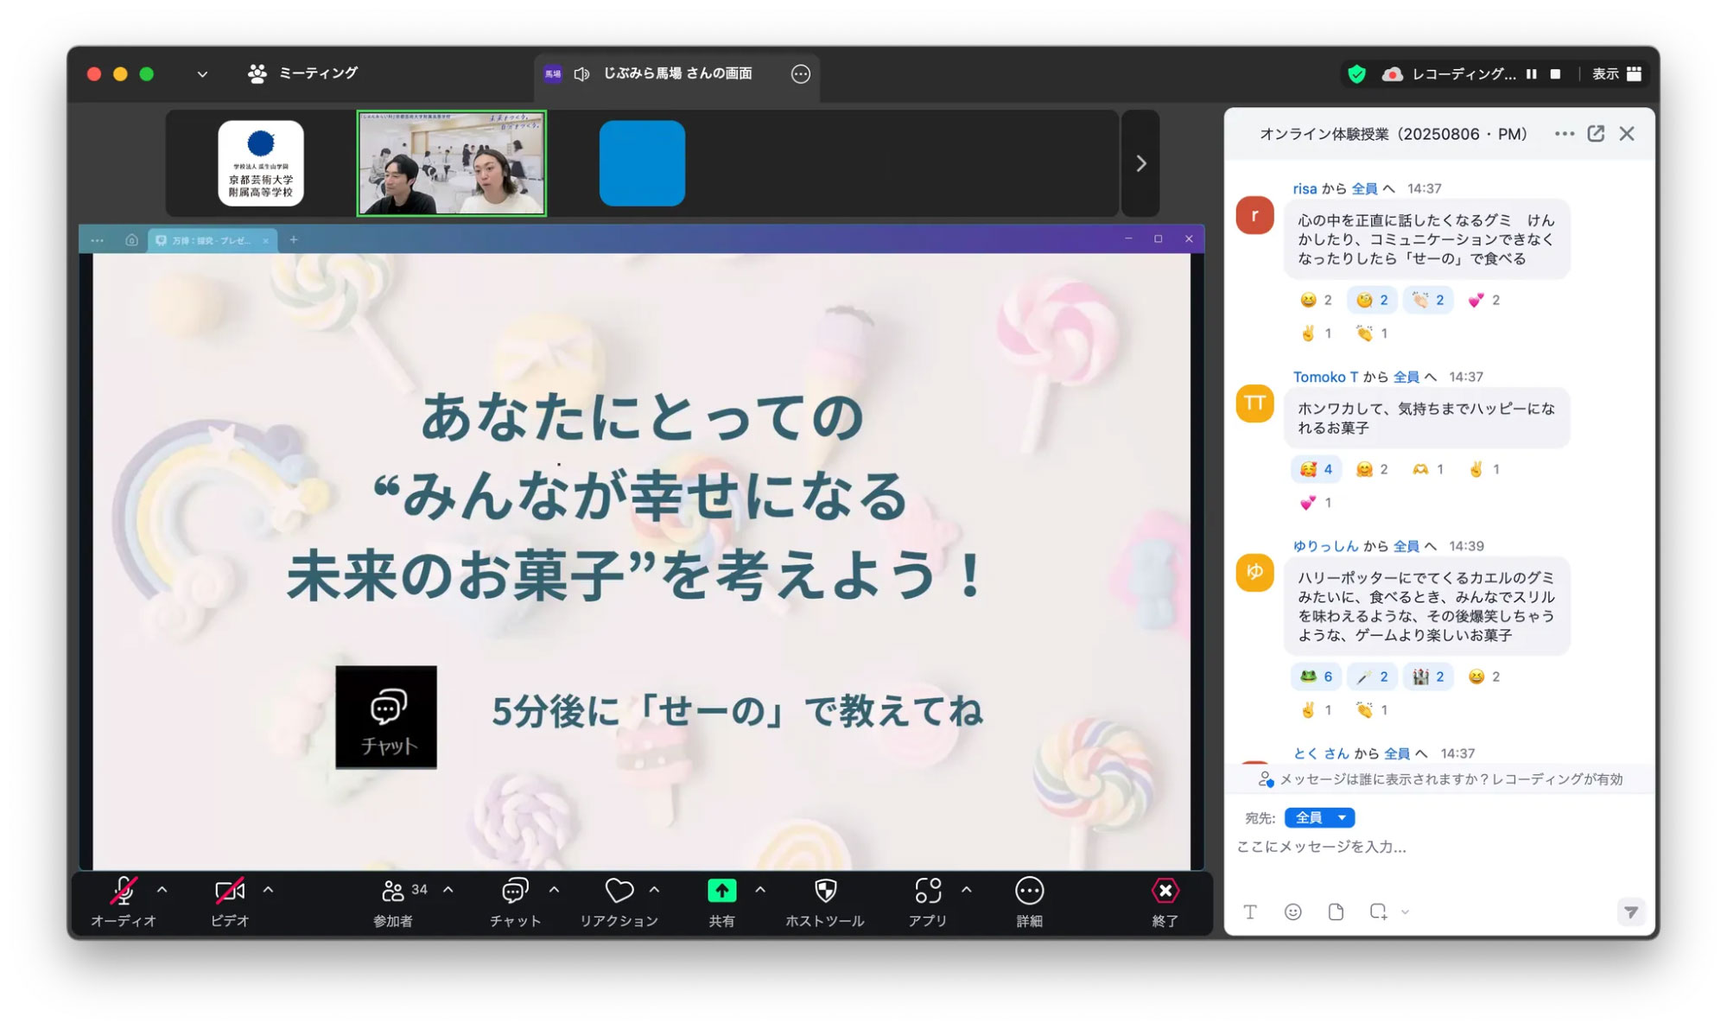The height and width of the screenshot is (1029, 1727).
Task: Start camera using the ビデオ icon
Action: pyautogui.click(x=230, y=891)
